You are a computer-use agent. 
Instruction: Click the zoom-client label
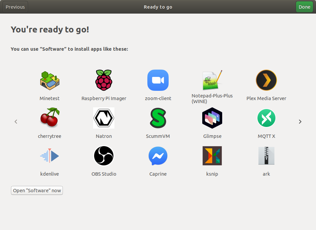[x=158, y=98]
